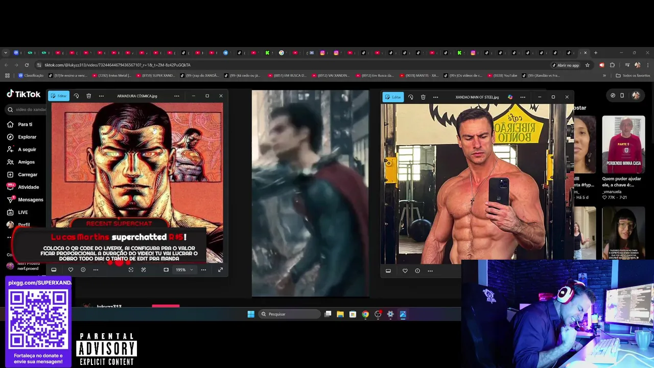
Task: Show file info in XANDAO MAN OF STEEL window
Action: point(417,271)
